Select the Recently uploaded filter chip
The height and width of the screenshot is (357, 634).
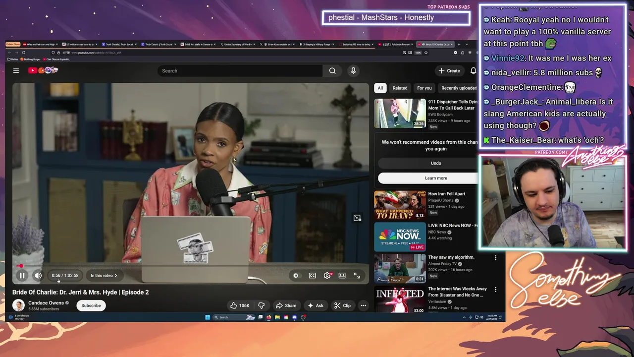(x=459, y=88)
